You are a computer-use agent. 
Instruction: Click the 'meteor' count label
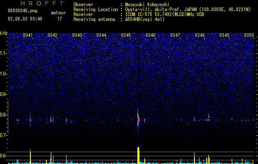pos(58,13)
